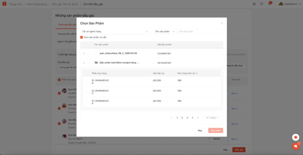Close the Chọn Sản Phẩm dialog
The height and width of the screenshot is (155, 303).
[x=222, y=23]
